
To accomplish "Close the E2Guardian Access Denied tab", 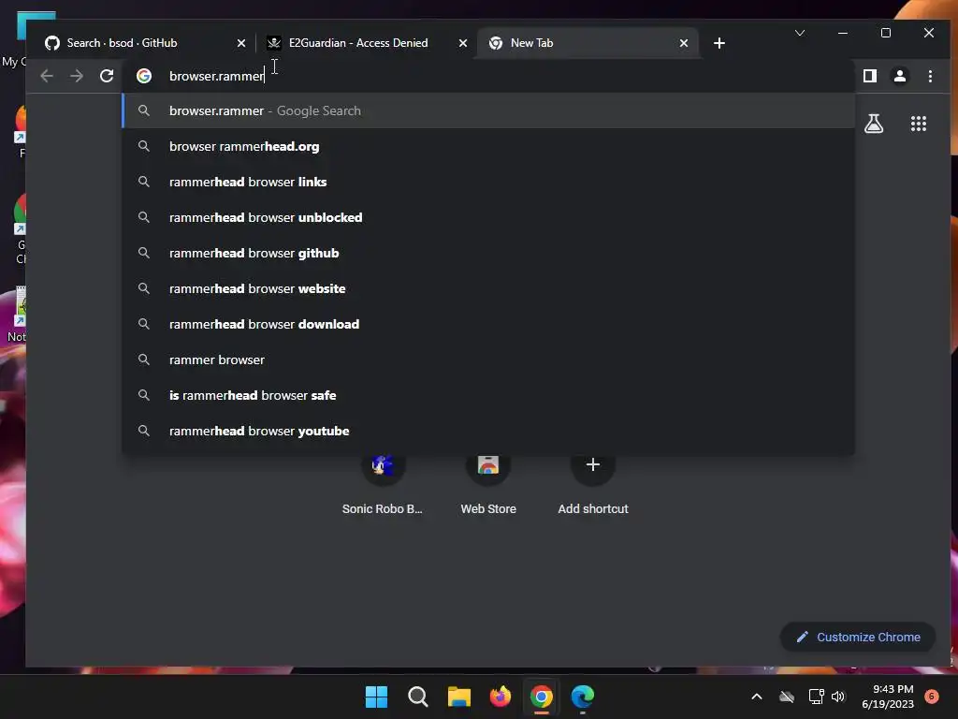I will pos(462,43).
